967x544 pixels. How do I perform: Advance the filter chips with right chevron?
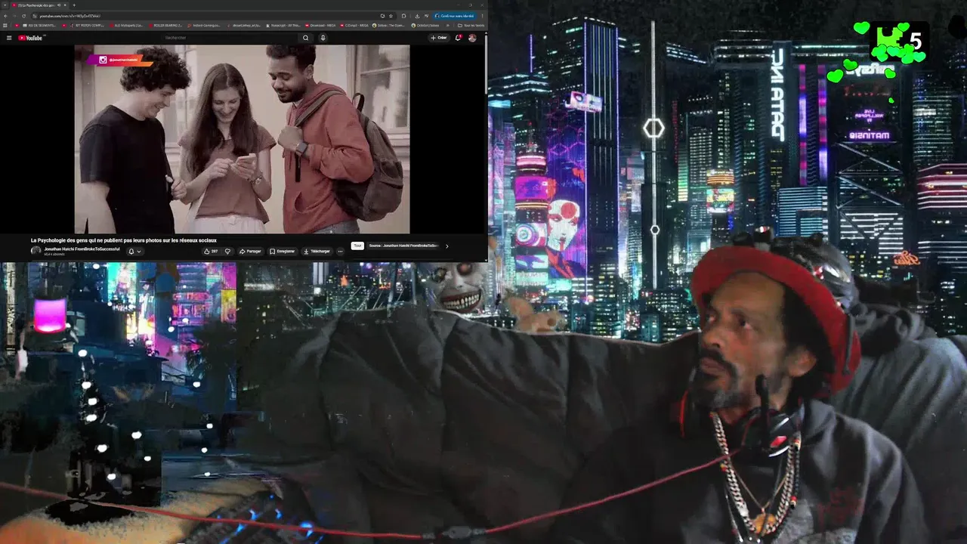tap(446, 246)
